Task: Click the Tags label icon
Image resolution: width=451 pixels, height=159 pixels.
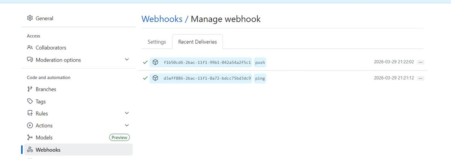Action: coord(30,101)
